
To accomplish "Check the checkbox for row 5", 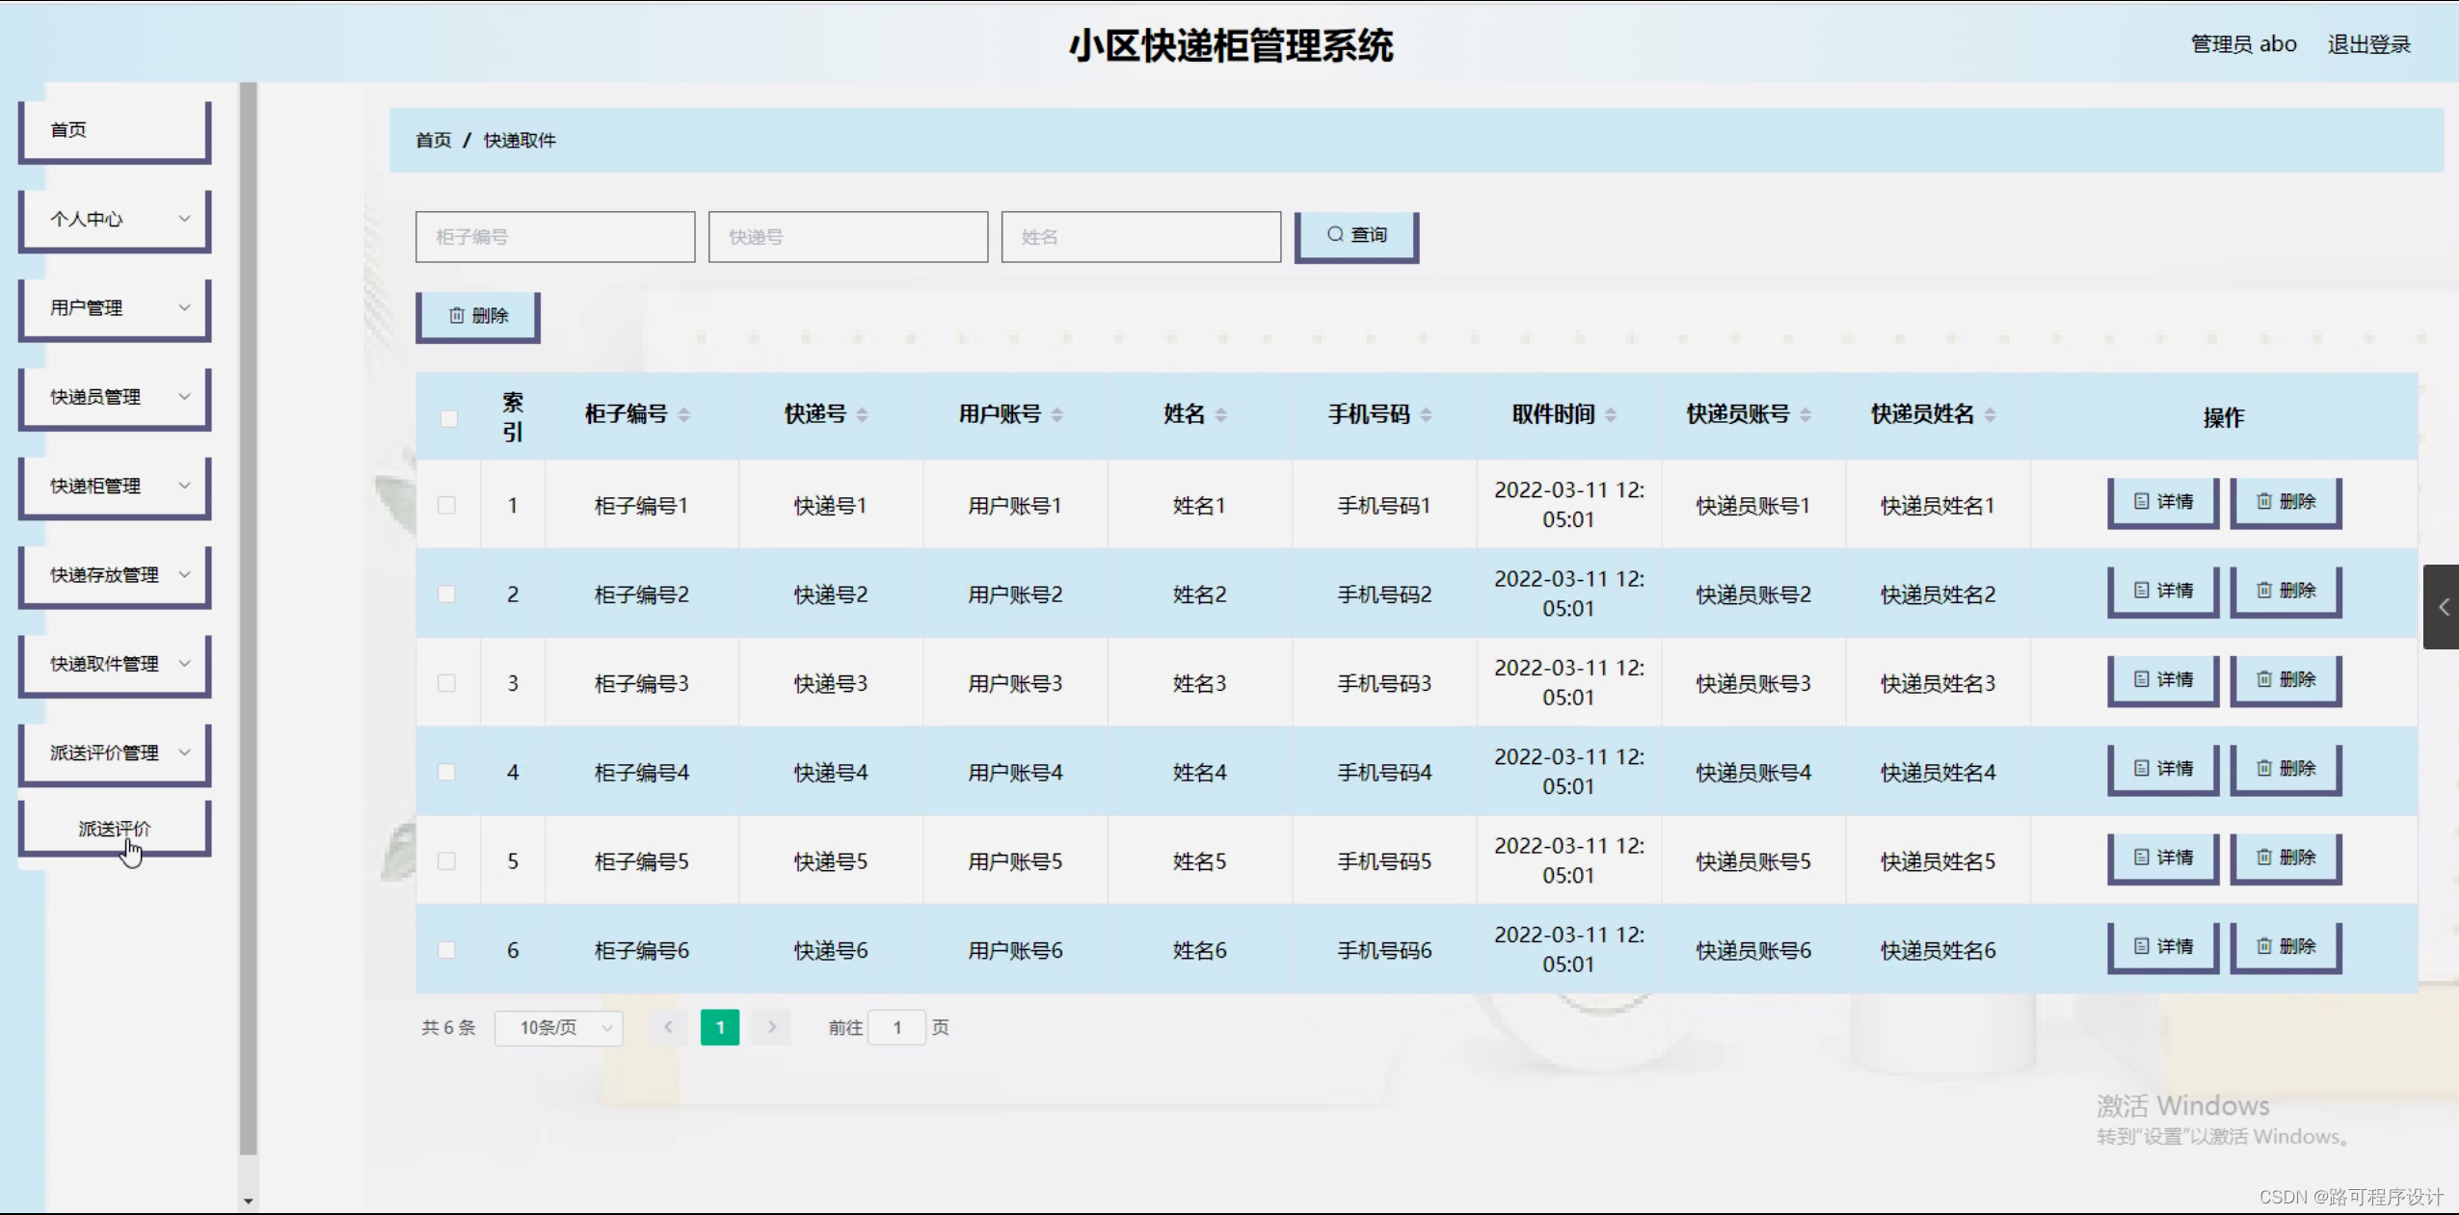I will (447, 860).
